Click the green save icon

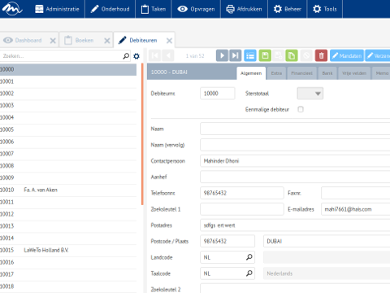[265, 55]
